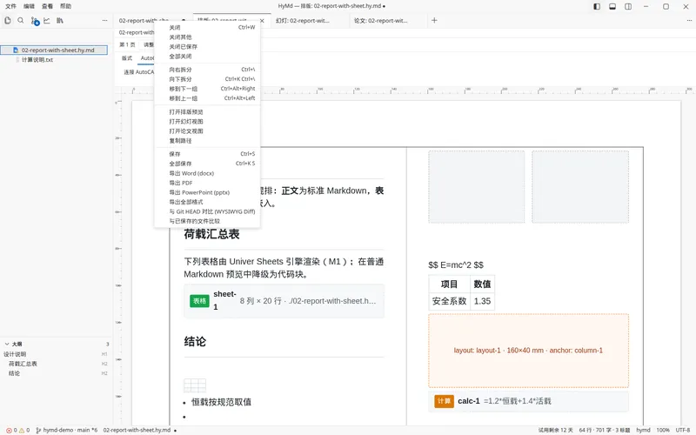Image resolution: width=696 pixels, height=435 pixels.
Task: Choose 全部关闭 in the context menu
Action: coord(207,57)
